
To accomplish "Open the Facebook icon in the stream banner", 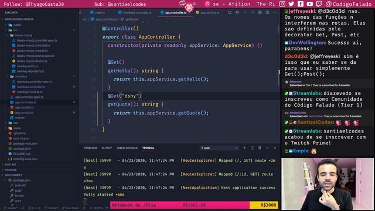I will pyautogui.click(x=301, y=4).
